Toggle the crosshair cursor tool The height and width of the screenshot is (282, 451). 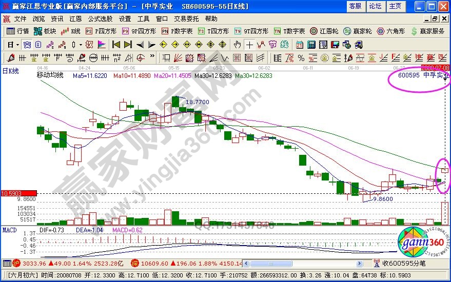[249, 44]
